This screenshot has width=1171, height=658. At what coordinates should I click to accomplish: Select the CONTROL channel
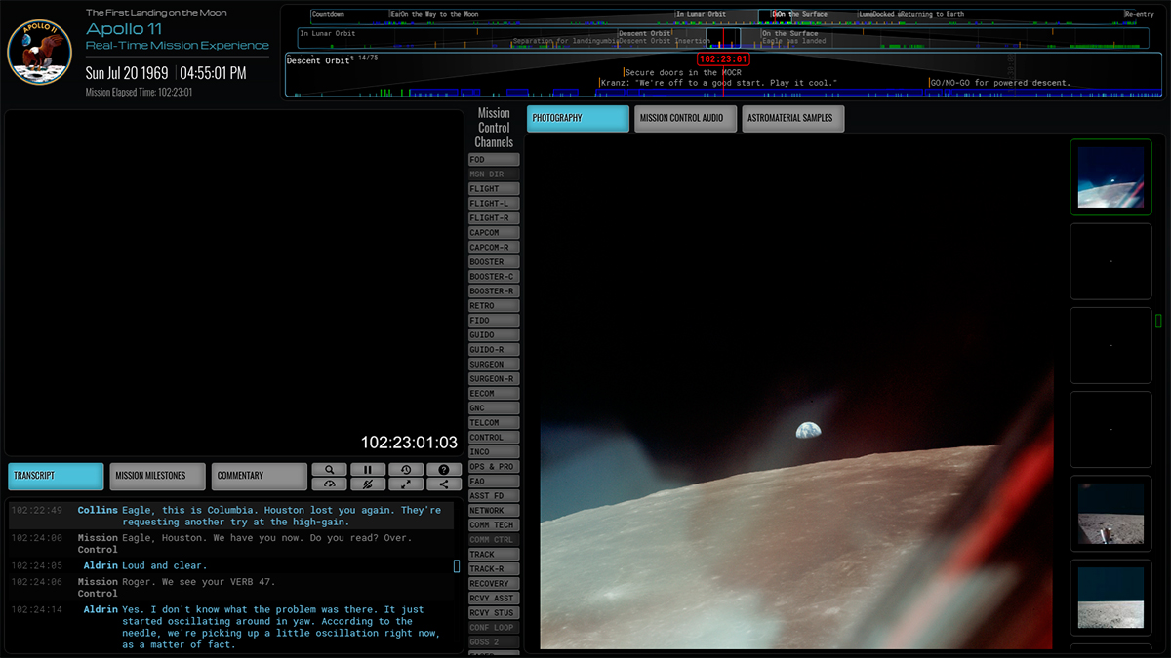(494, 438)
